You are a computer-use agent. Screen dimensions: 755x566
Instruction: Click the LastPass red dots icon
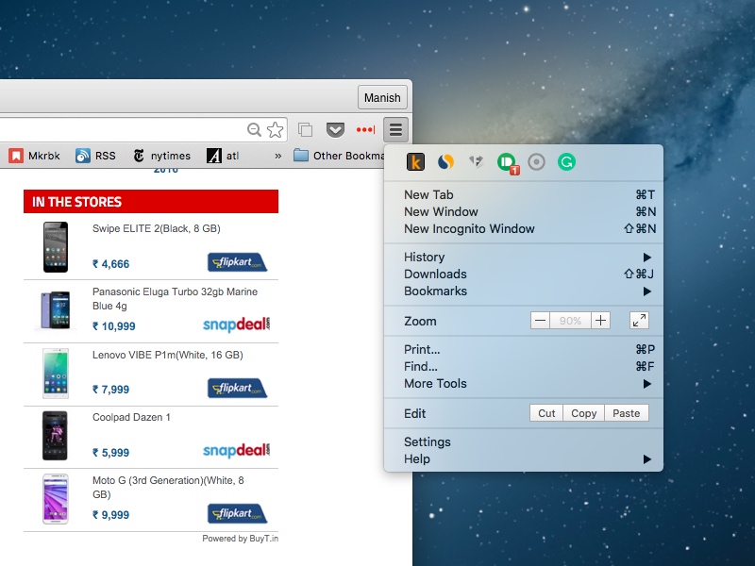pyautogui.click(x=365, y=129)
